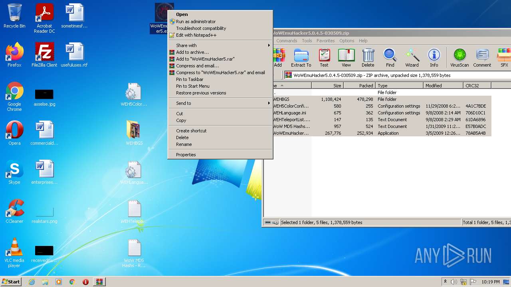The image size is (511, 287).
Task: Select the WoW MD5 Hashs row in WinRAR
Action: point(381,126)
